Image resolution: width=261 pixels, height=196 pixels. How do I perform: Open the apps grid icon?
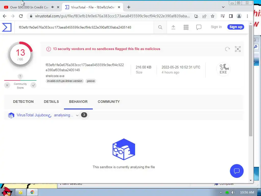[x=186, y=27]
